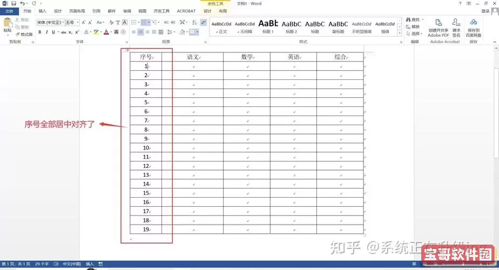Open the Numbering list dropdown arrow
This screenshot has width=499, height=270.
(x=149, y=22)
